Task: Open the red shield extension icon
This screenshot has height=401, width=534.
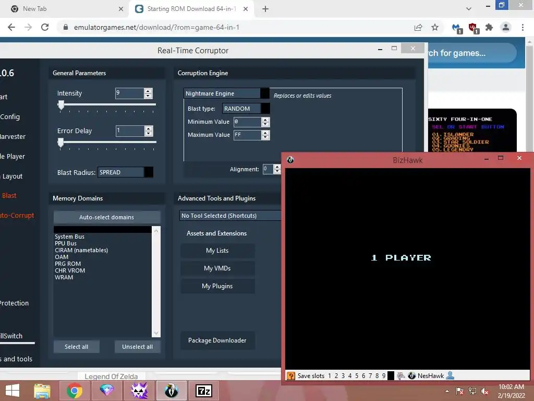Action: click(474, 28)
